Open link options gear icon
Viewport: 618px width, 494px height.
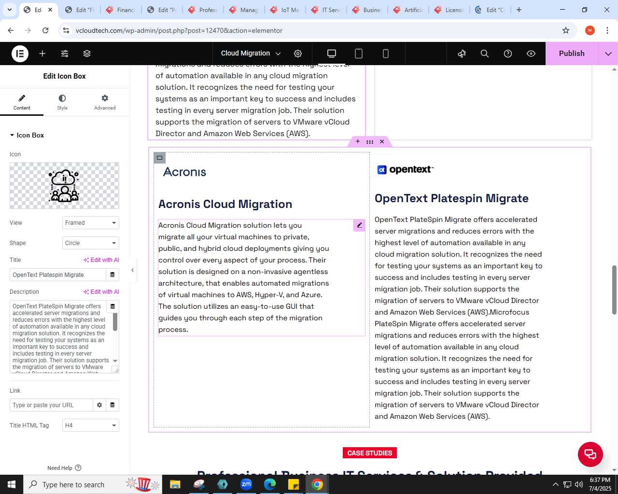coord(99,405)
